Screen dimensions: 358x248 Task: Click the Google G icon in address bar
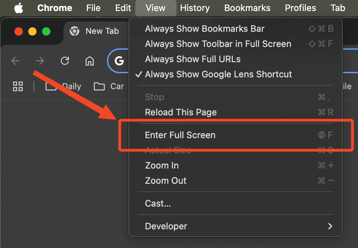click(x=119, y=61)
